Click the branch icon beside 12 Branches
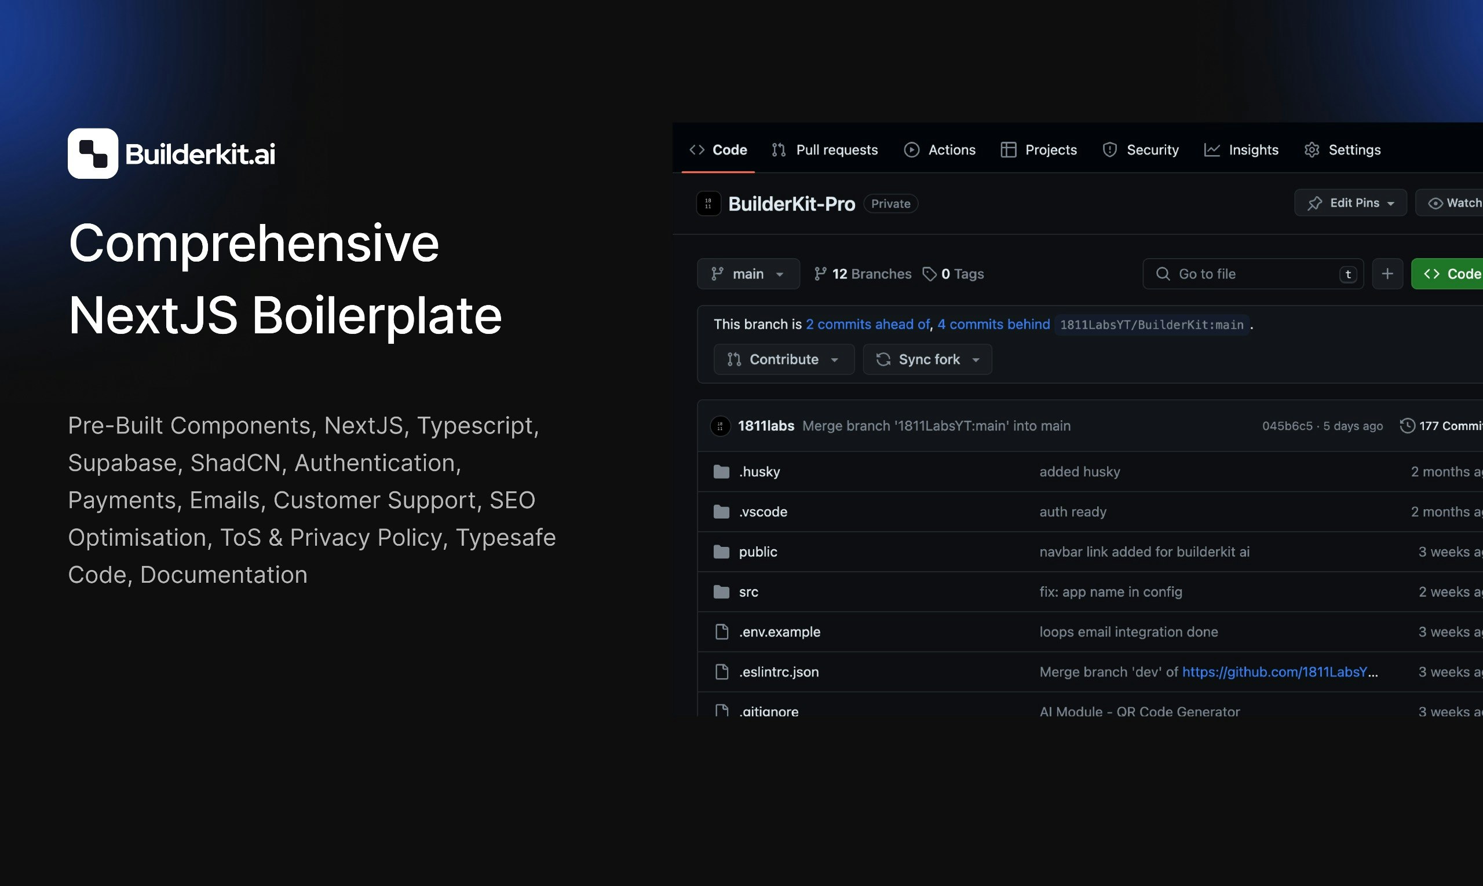 [x=820, y=274]
